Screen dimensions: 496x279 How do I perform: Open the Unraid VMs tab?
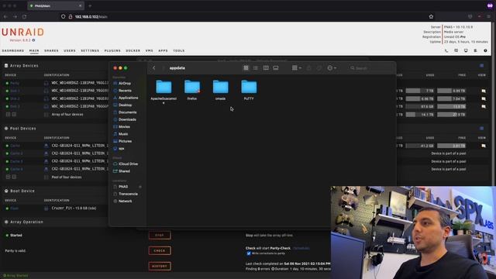[x=150, y=50]
